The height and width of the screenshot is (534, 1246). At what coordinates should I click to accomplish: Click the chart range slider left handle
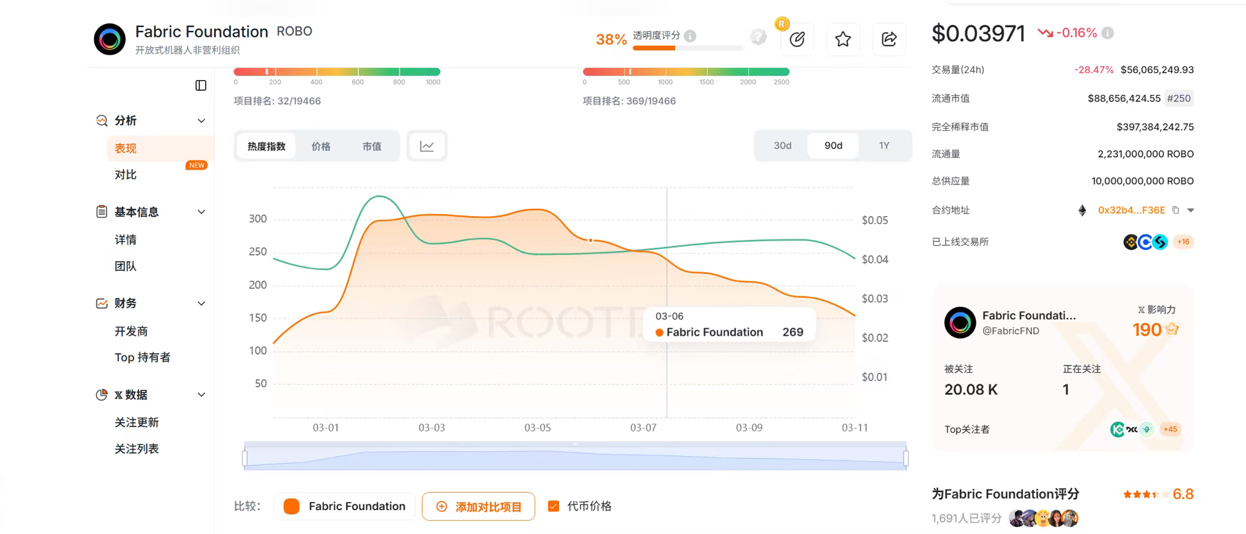(x=245, y=458)
